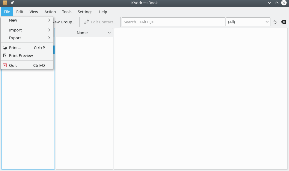The image size is (289, 171).
Task: Open the Help menu
Action: click(x=103, y=12)
